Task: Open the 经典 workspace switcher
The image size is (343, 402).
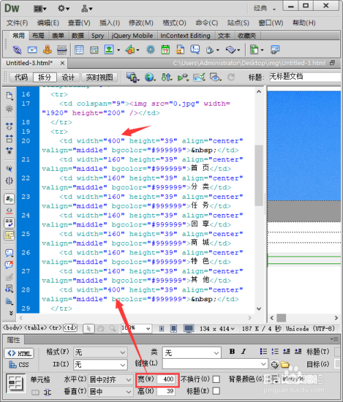Action: [264, 8]
